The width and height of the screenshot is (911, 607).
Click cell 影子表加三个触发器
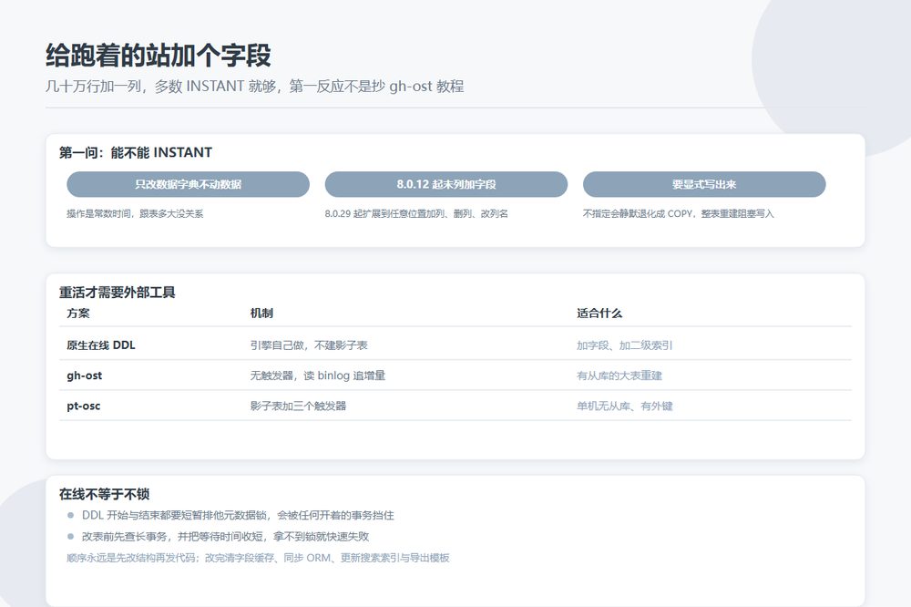tap(298, 406)
